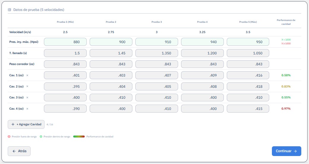Click the table icon beside Datos de prueba
Screen dimensions: 309x164
(9, 10)
